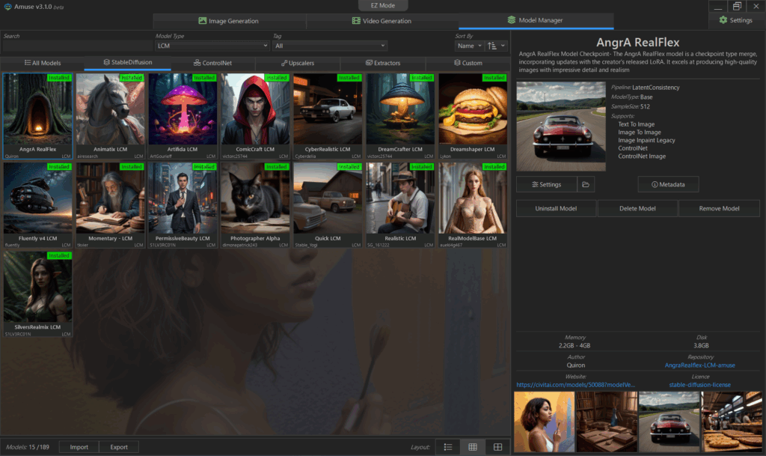Open the stable-diffusion-license link
Screen dimensions: 766x456
coord(699,385)
